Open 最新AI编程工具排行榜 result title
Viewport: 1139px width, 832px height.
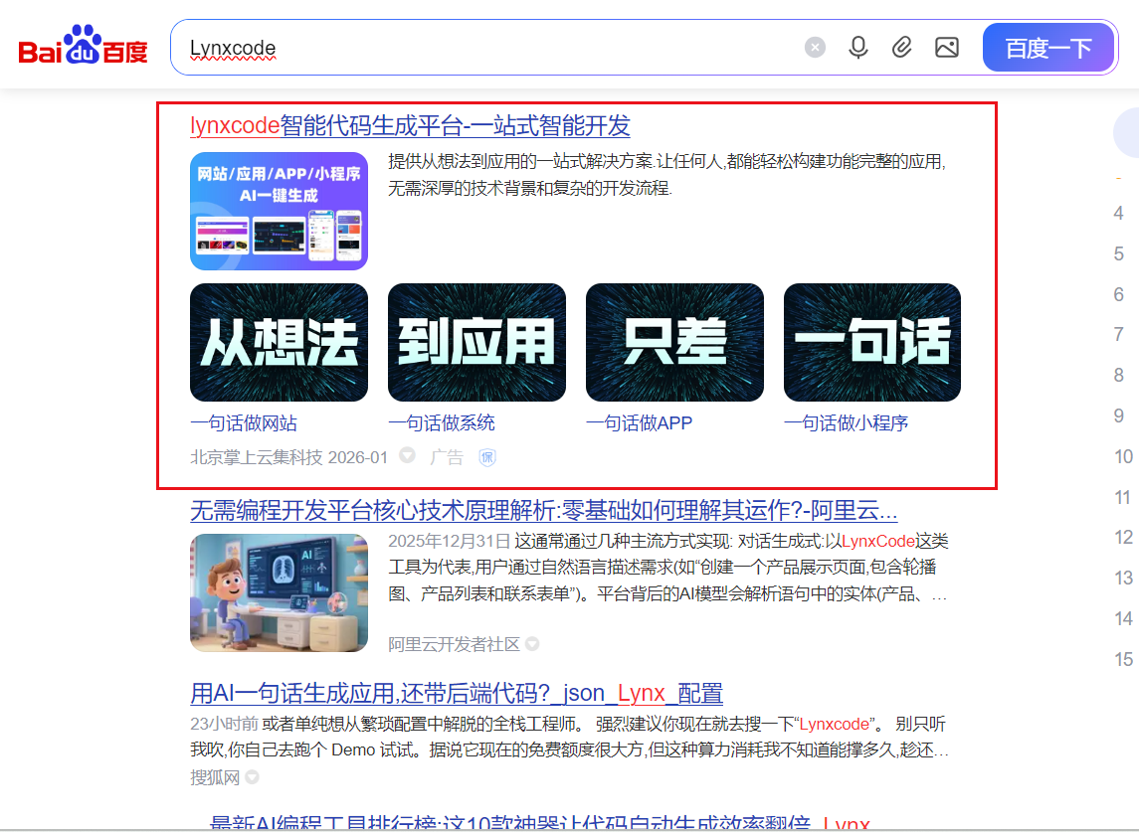coord(539,824)
